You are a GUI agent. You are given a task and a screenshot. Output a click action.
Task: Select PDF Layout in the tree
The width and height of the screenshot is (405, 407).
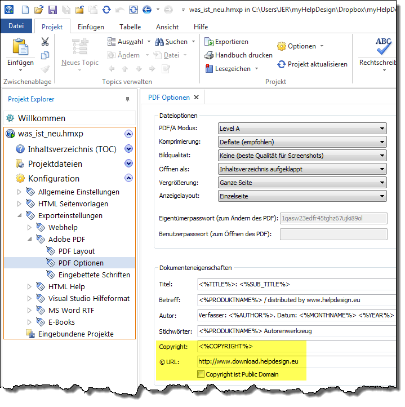tap(77, 251)
